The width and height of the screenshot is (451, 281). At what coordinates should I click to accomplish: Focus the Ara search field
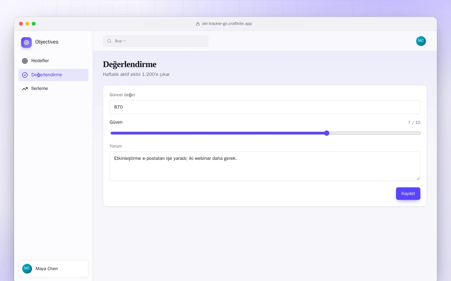click(156, 41)
